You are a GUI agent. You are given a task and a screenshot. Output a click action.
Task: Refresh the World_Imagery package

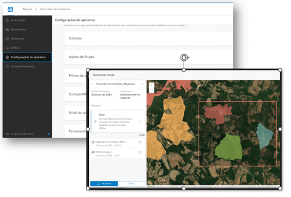[140, 152]
